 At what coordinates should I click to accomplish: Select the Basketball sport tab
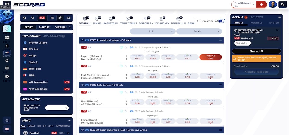tap(111, 21)
